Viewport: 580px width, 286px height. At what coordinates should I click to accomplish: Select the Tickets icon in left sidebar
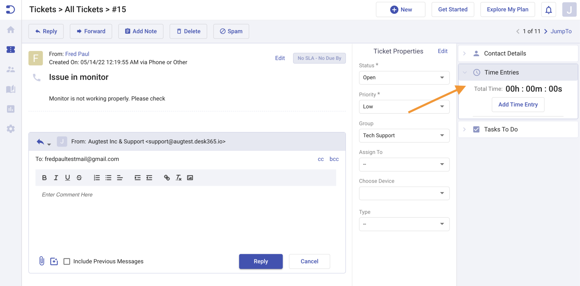point(10,49)
